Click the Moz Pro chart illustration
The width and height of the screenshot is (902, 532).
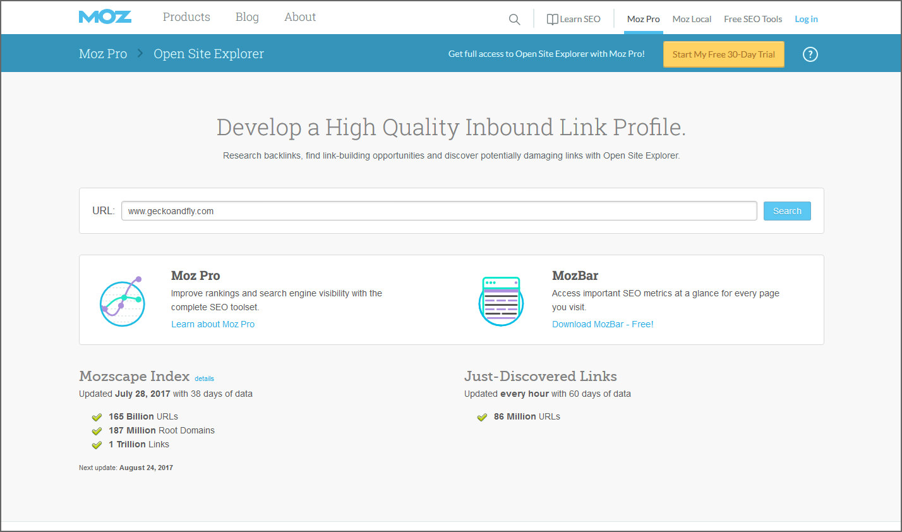tap(123, 301)
